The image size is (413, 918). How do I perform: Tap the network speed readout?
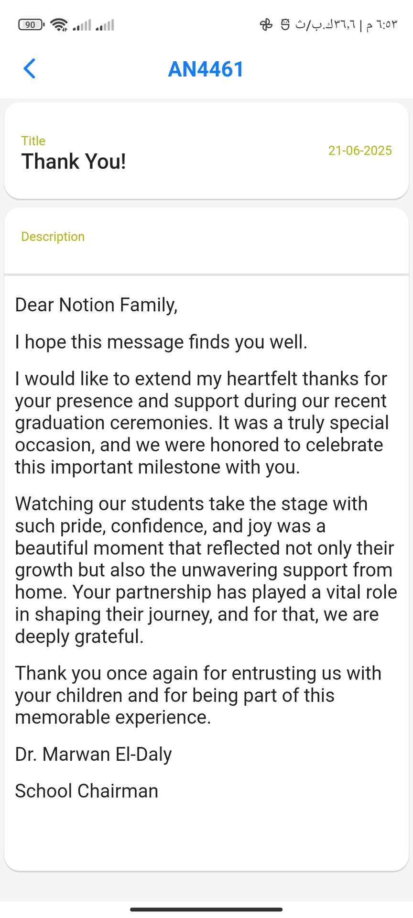click(325, 24)
